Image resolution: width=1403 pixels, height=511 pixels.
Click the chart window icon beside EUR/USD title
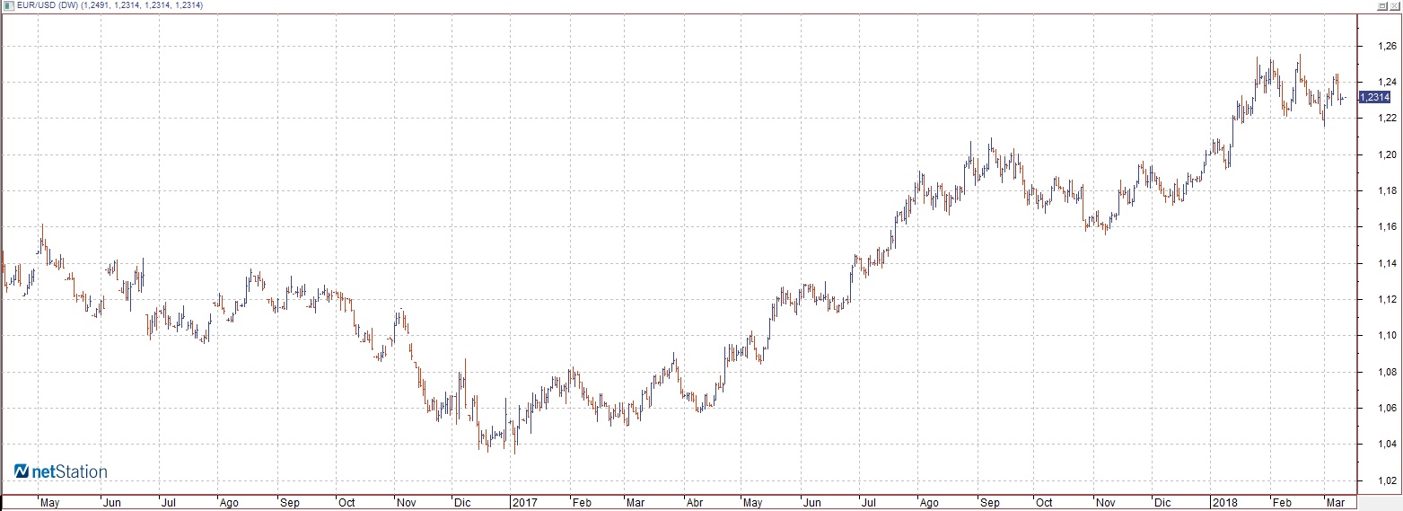coord(7,6)
